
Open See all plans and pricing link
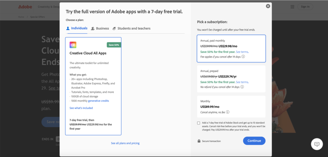(125, 143)
